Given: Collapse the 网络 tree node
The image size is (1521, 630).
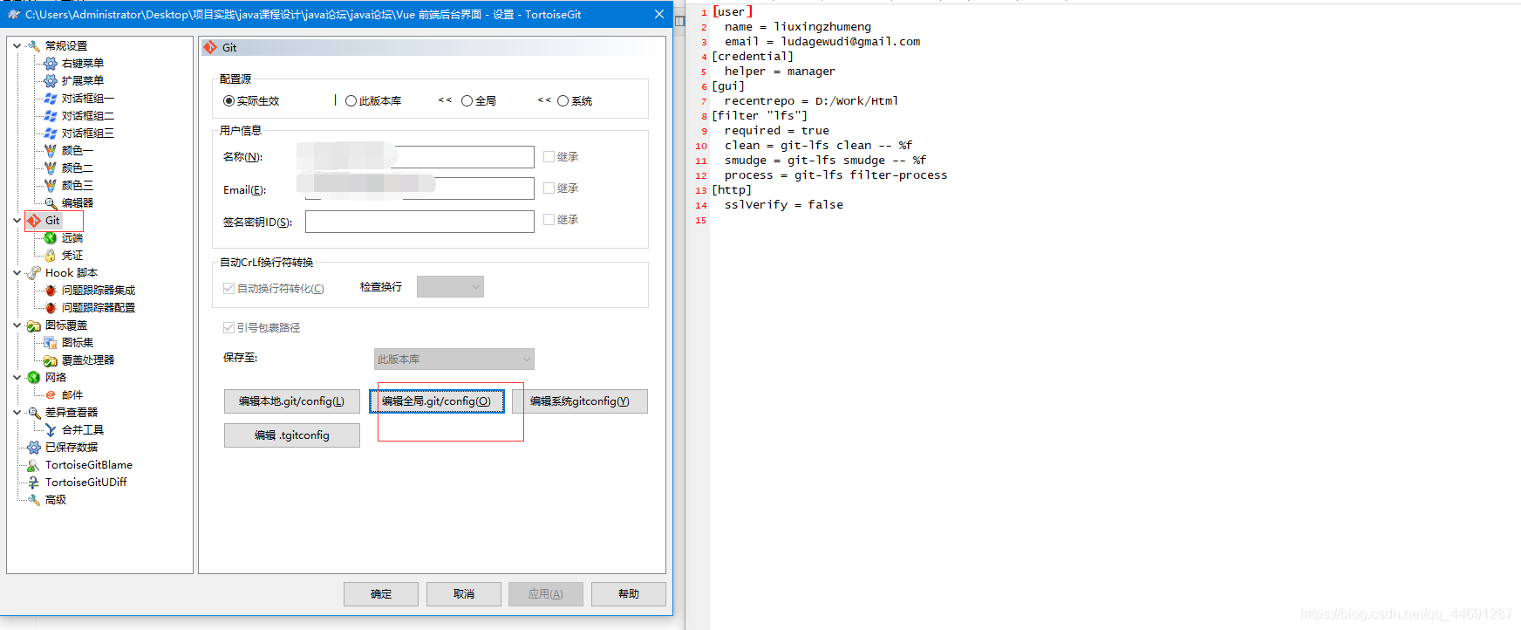Looking at the screenshot, I should [x=17, y=378].
